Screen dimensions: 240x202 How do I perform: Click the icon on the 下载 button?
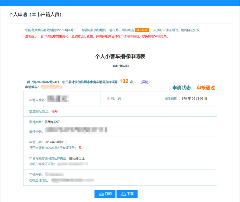click(123, 194)
